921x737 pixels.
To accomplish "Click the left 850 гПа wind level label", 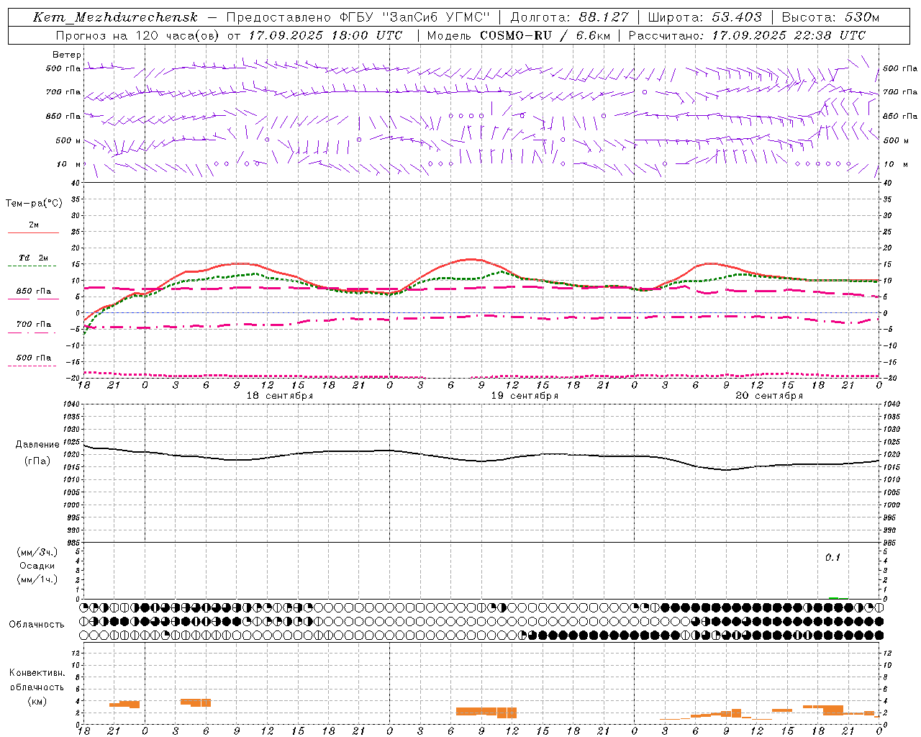I will pos(63,116).
